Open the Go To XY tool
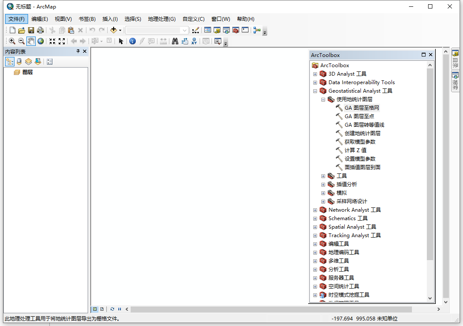The height and width of the screenshot is (326, 463). click(x=194, y=41)
